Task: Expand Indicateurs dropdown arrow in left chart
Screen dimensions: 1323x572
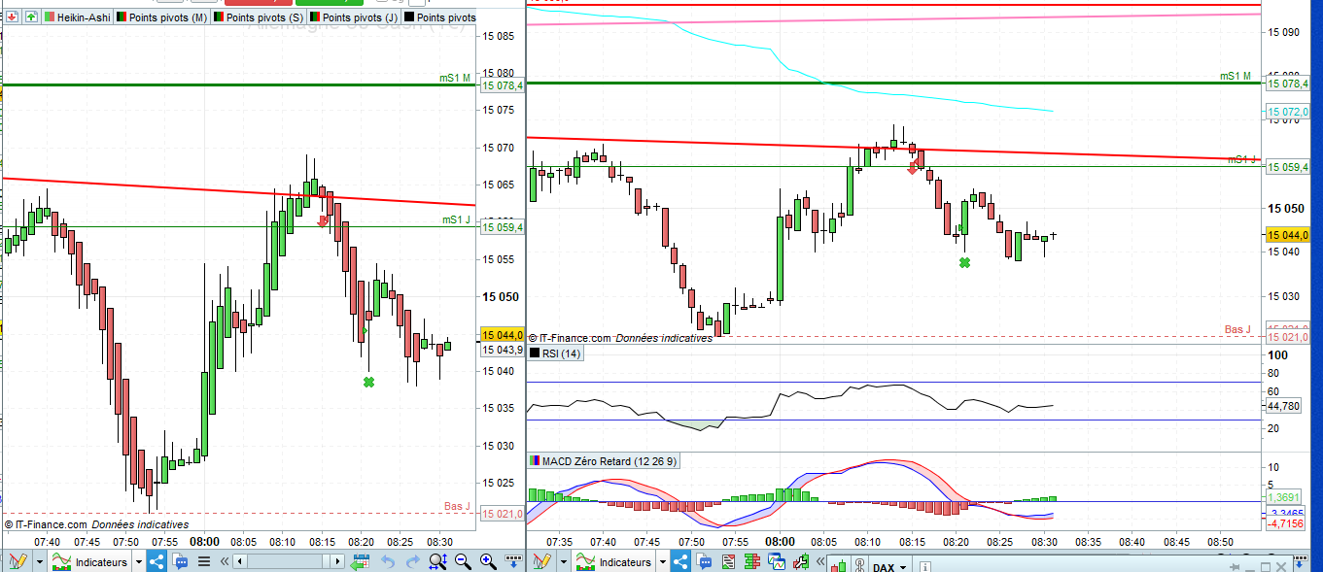Action: [139, 561]
